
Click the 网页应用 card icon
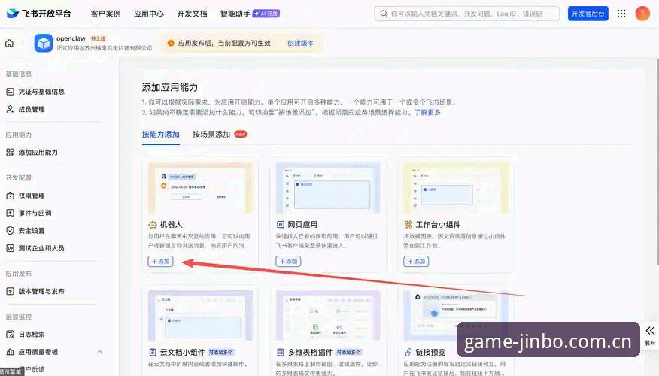click(281, 225)
